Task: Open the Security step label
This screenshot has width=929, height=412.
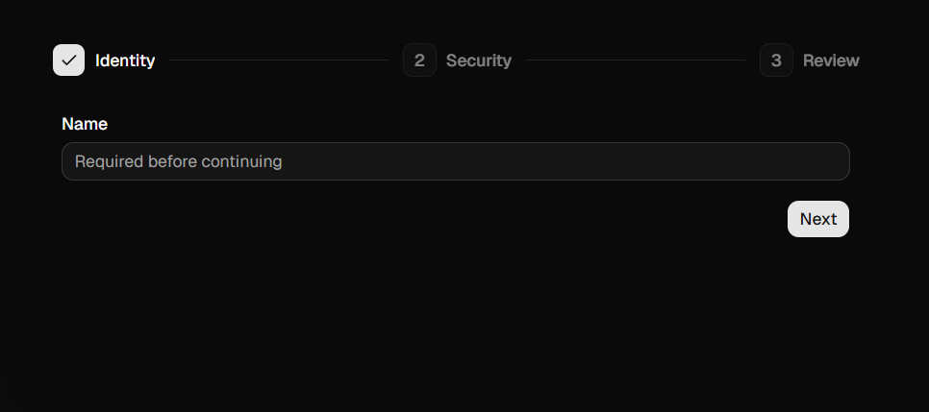Action: point(479,61)
